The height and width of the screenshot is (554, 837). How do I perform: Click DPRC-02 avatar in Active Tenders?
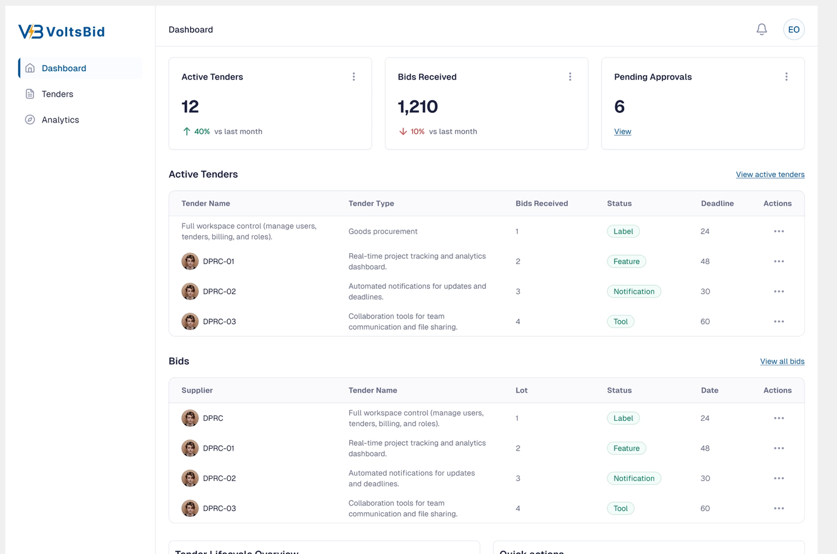coord(190,292)
